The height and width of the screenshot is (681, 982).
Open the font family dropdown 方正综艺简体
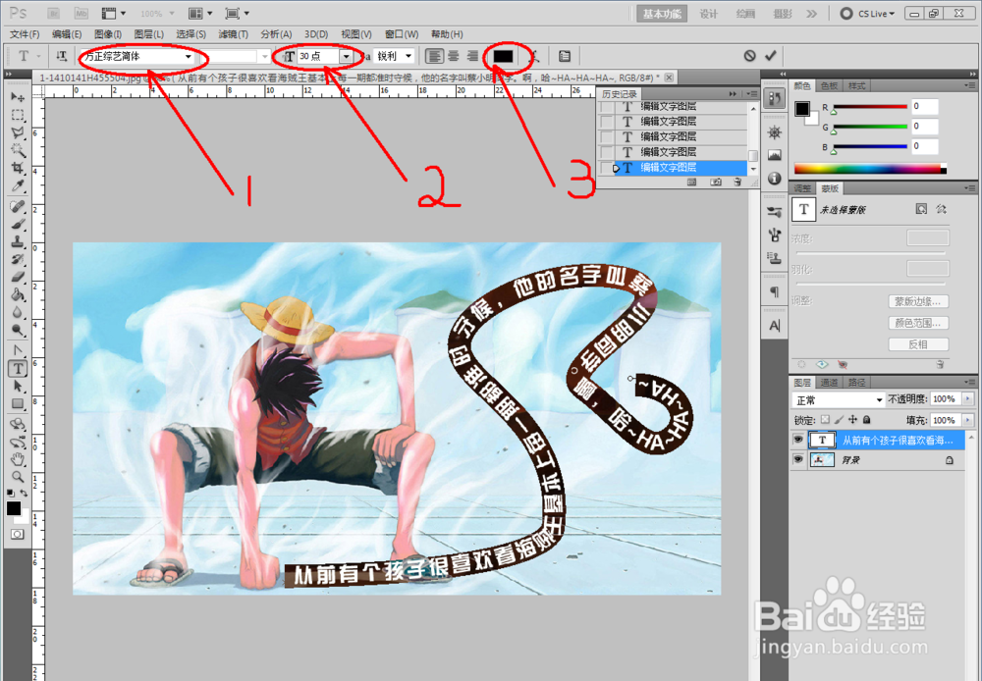(188, 56)
